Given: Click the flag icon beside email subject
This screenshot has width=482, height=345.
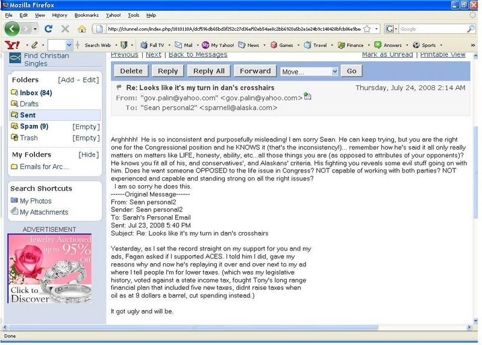Looking at the screenshot, I should click(119, 87).
